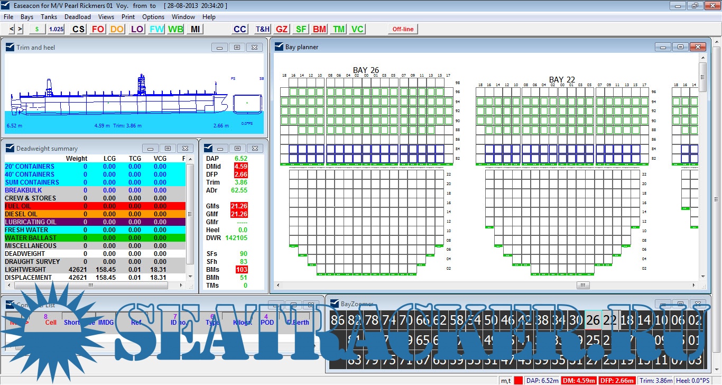Open the Bays menu
The width and height of the screenshot is (722, 385).
[27, 17]
